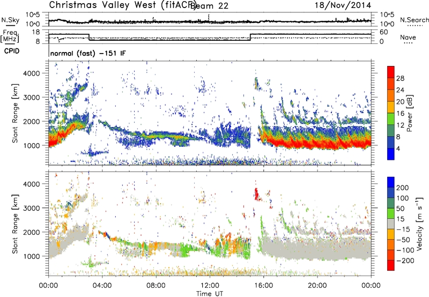Select the N.Sky legend label
The height and width of the screenshot is (297, 429).
[10, 20]
